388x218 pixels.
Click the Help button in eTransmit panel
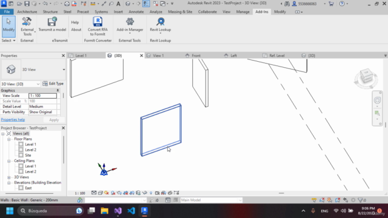75,22
